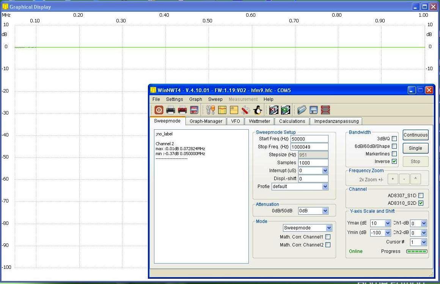Click the open folder toolbar icon
Viewport: 440px width, 284px height.
(x=302, y=110)
